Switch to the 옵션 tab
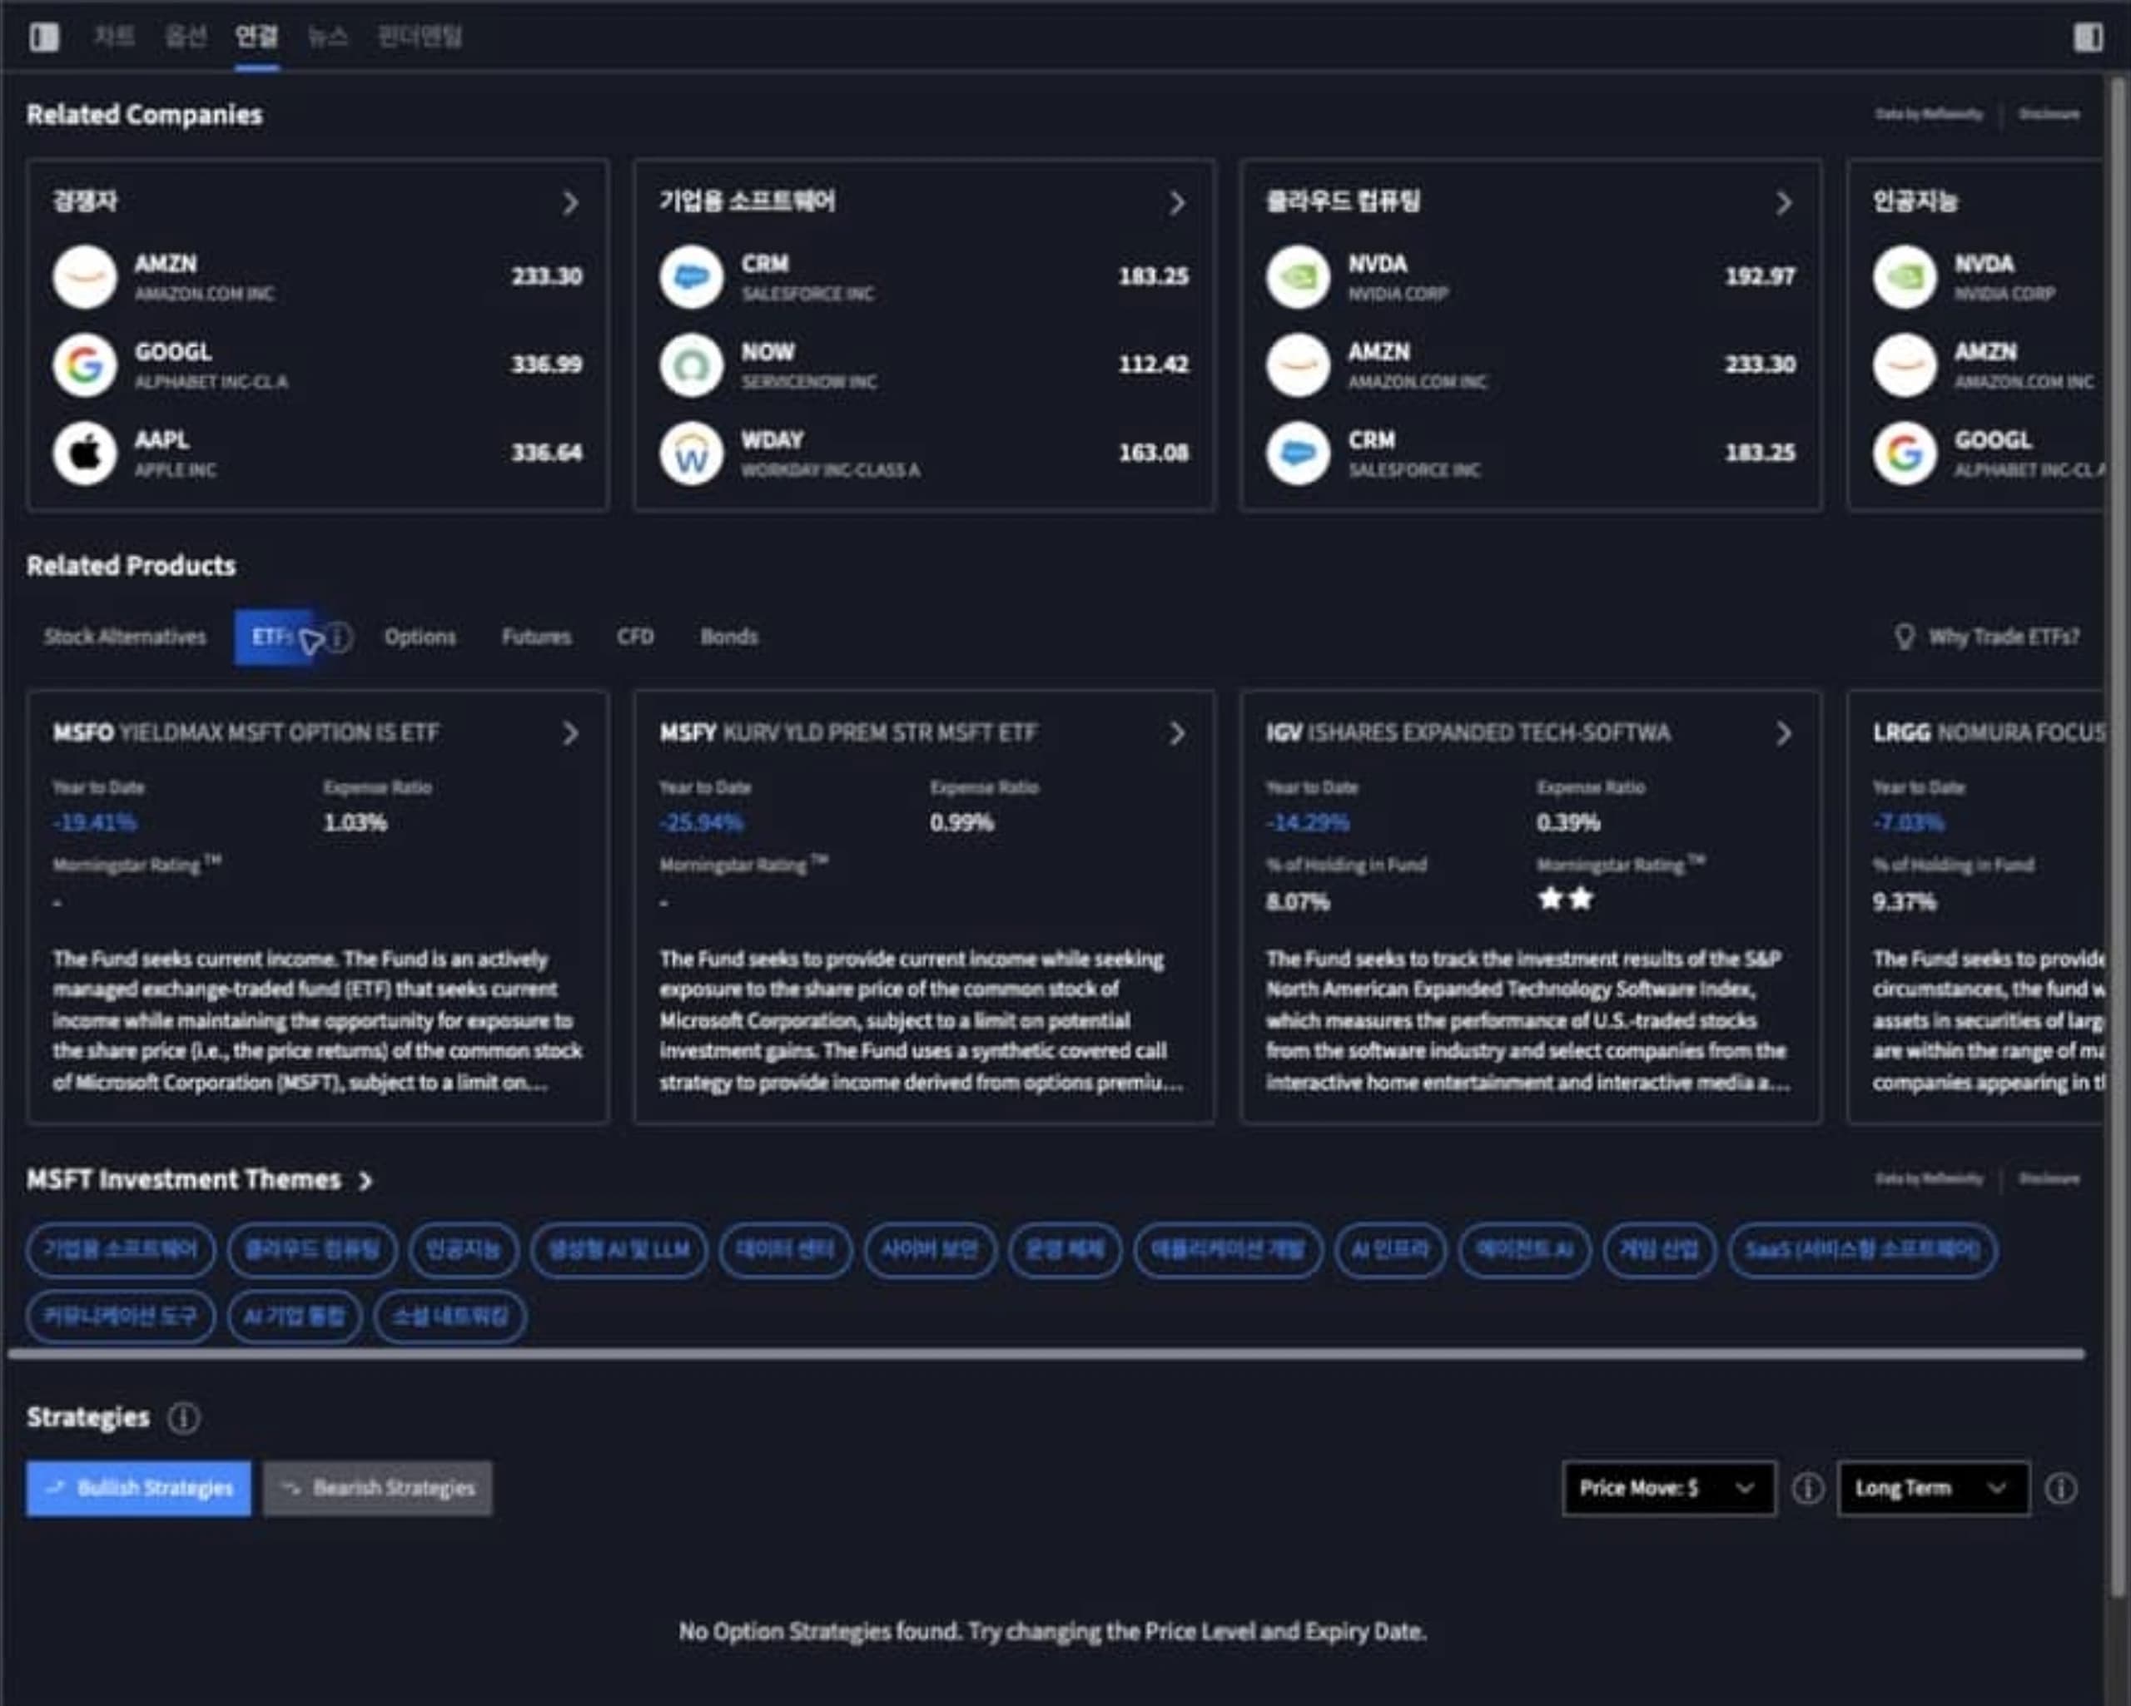 tap(185, 37)
